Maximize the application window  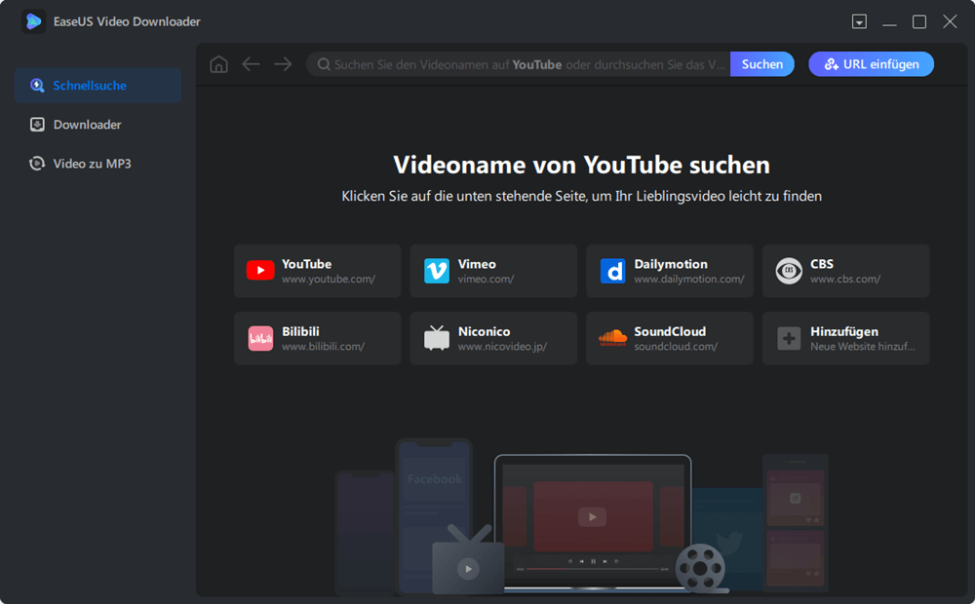(919, 21)
